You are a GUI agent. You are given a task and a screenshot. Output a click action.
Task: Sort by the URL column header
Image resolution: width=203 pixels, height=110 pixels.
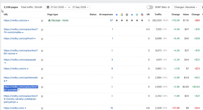point(6,14)
